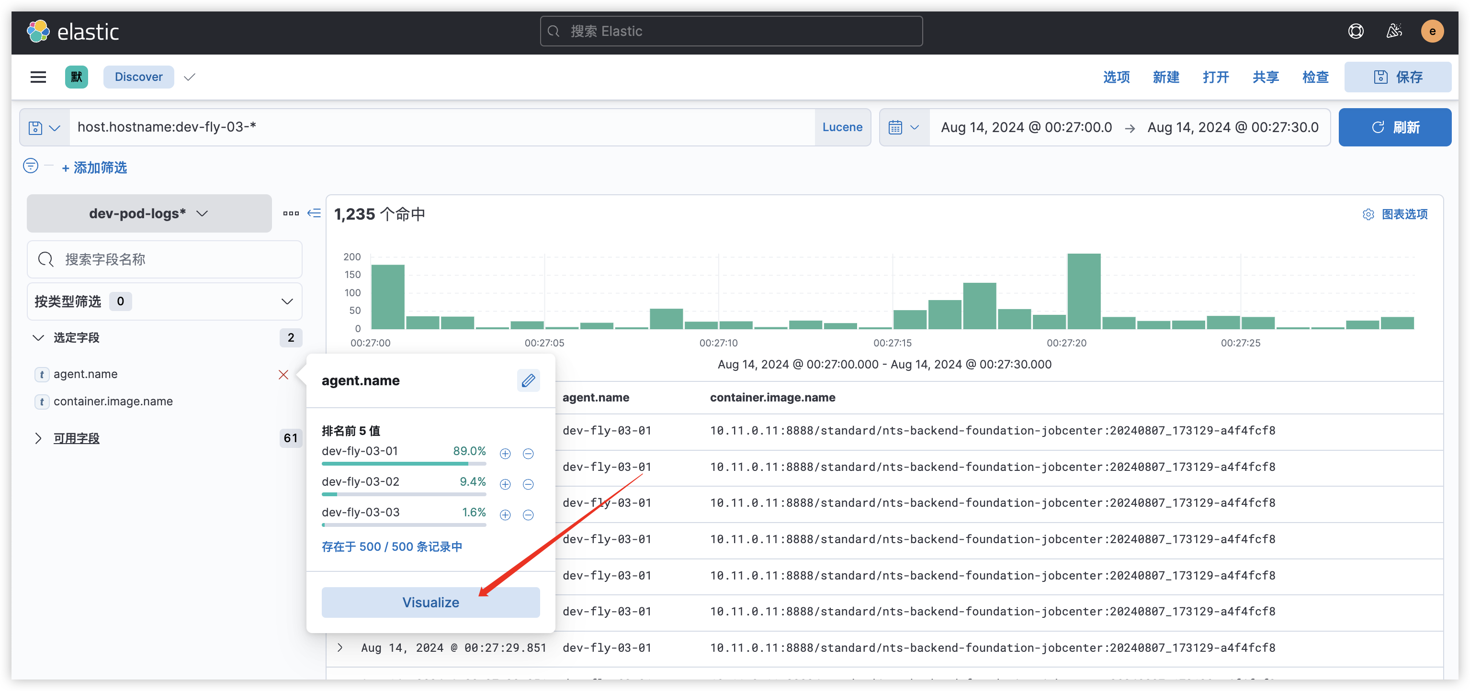Open the index pattern options ellipsis

coord(291,213)
